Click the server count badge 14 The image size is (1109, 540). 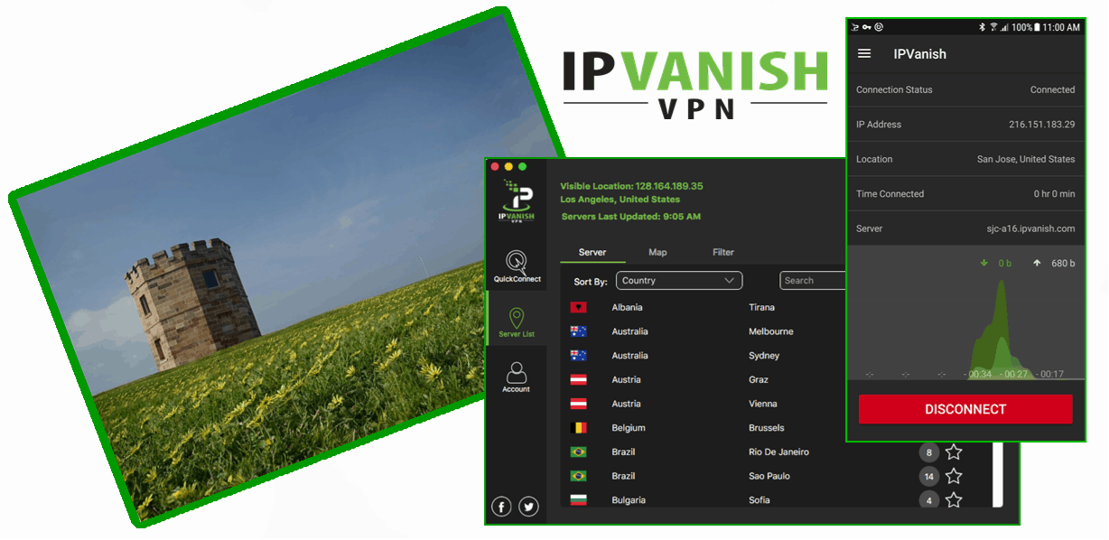tap(928, 476)
